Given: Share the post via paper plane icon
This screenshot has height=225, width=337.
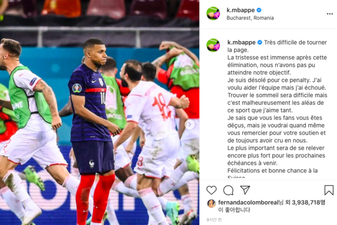Looking at the screenshot, I should [x=245, y=190].
